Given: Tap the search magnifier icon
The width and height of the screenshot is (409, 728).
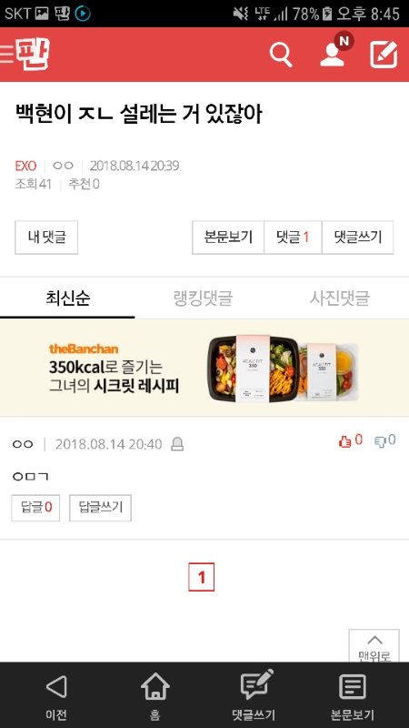Looking at the screenshot, I should 281,55.
